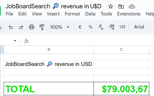Select column B header
The image size is (154, 96).
tap(49, 49)
